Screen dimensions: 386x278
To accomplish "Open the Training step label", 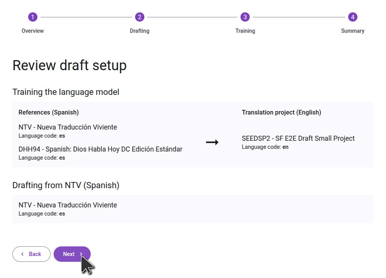I will click(245, 31).
